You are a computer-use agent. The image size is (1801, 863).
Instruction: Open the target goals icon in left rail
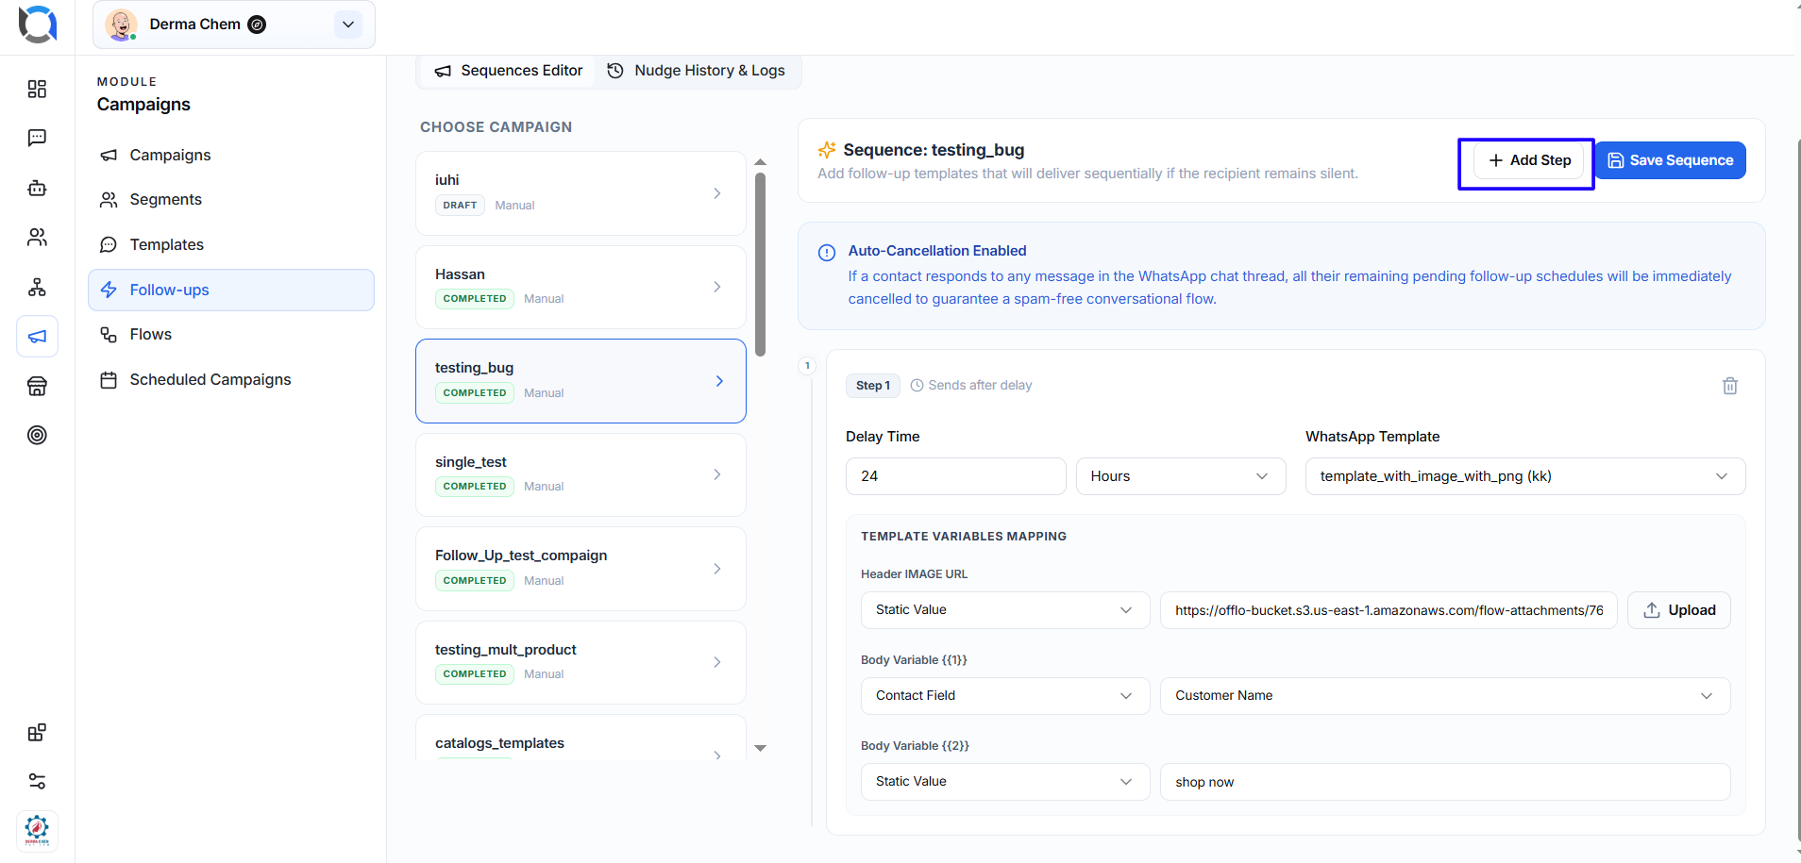point(37,435)
